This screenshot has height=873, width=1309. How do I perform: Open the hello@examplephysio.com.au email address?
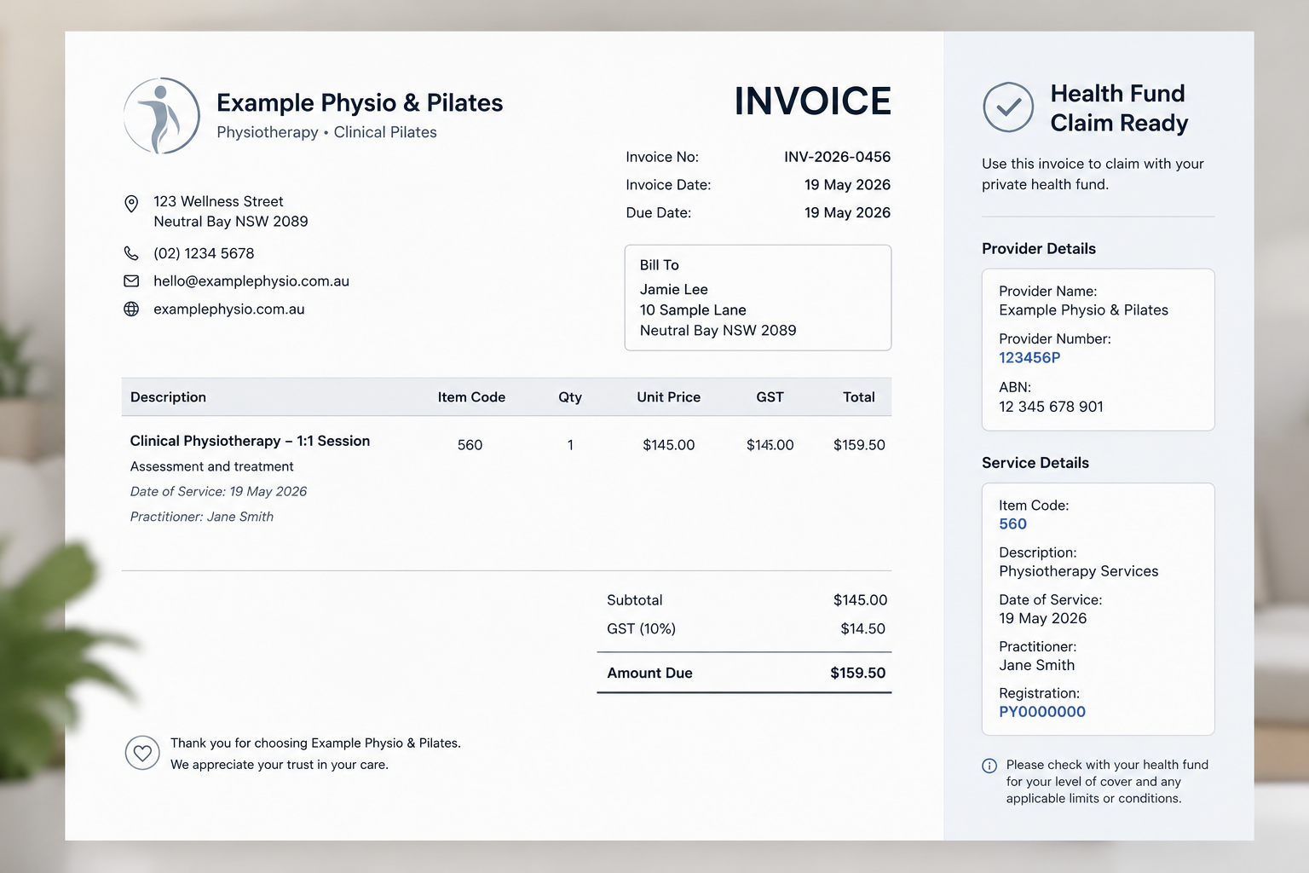click(251, 281)
